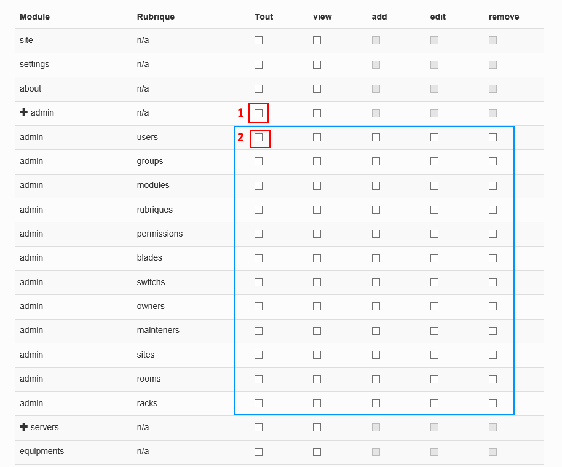
Task: Enable remove permission for admin owners
Action: (x=493, y=307)
